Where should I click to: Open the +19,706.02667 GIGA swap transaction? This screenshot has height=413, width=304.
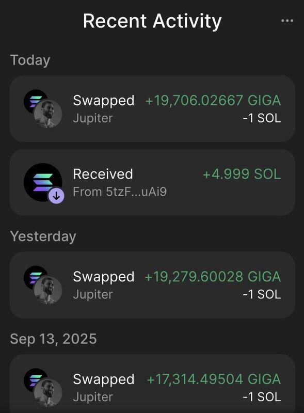tap(152, 109)
